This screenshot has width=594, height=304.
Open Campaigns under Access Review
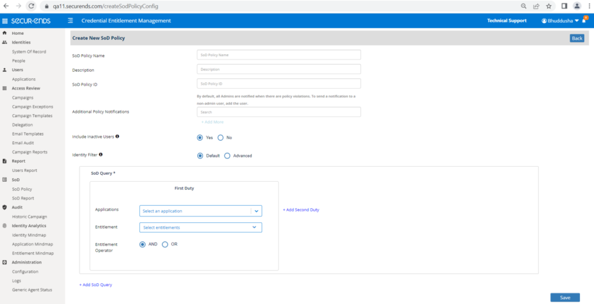[x=23, y=97]
